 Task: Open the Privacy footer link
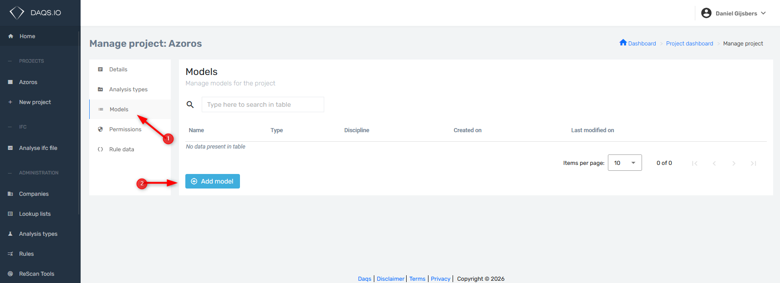(x=441, y=279)
